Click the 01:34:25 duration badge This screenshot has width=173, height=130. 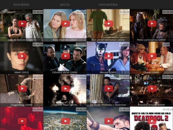[124, 12]
